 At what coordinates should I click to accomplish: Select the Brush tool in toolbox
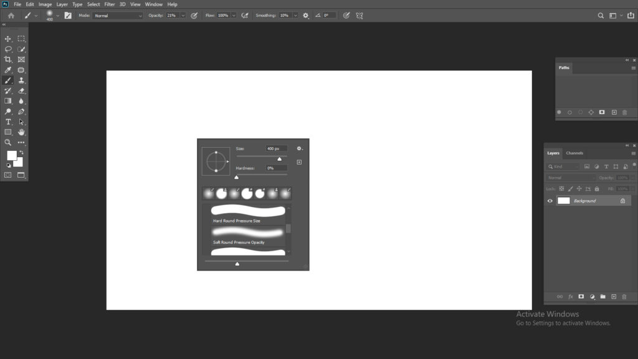[7, 80]
